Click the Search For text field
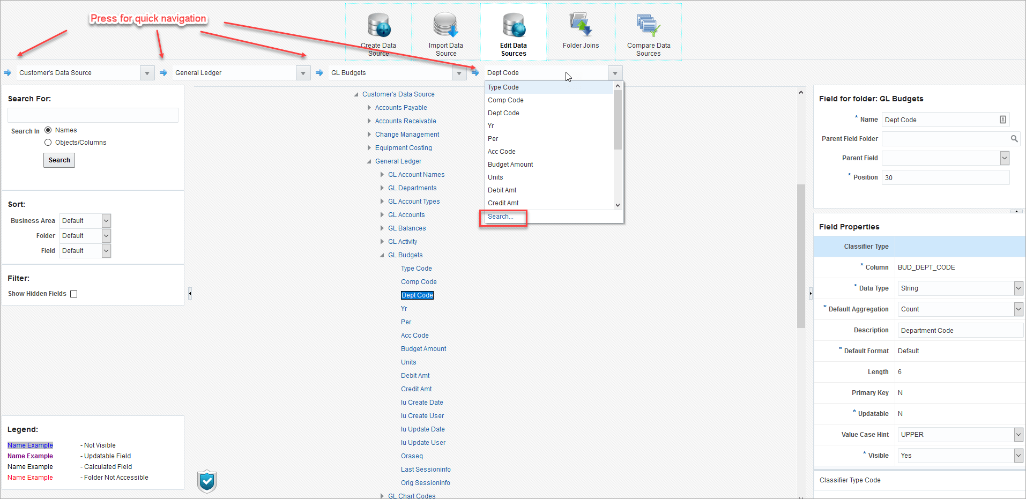 [x=93, y=115]
